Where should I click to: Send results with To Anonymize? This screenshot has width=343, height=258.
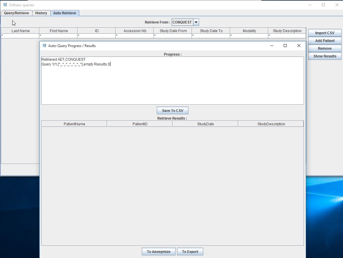coord(158,251)
